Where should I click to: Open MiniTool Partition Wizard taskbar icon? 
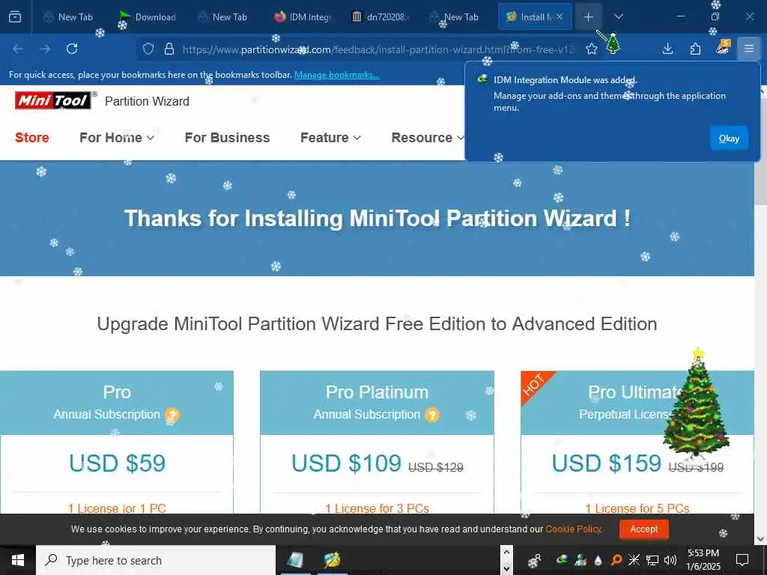click(332, 560)
